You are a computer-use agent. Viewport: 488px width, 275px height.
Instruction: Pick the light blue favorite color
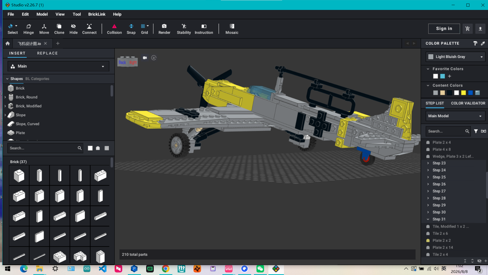(x=443, y=76)
